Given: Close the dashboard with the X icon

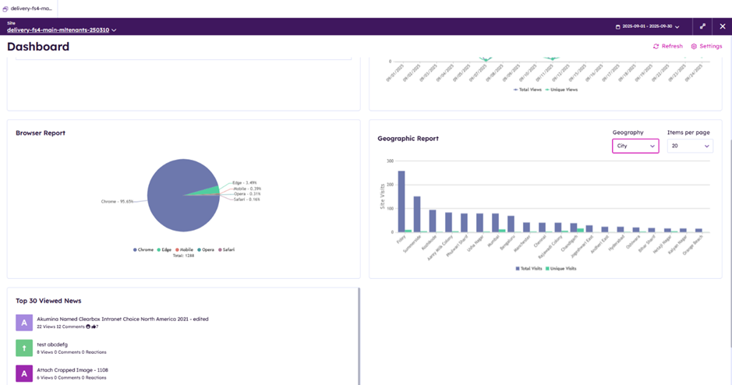Looking at the screenshot, I should coord(723,26).
